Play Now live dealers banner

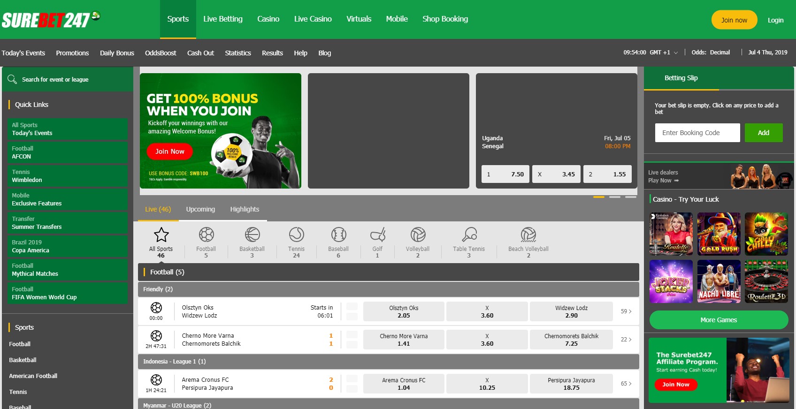point(719,176)
